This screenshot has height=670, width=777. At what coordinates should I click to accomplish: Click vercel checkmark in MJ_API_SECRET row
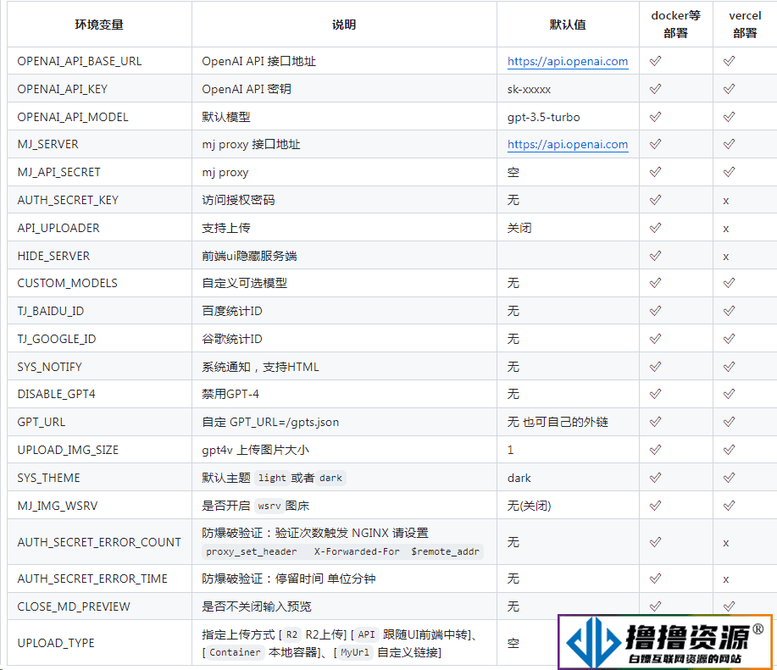(729, 172)
